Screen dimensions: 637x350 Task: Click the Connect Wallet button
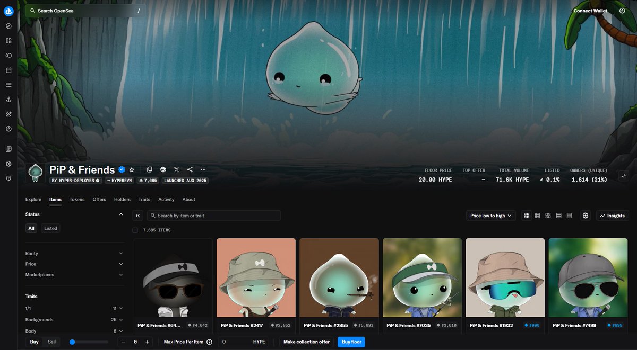point(590,11)
